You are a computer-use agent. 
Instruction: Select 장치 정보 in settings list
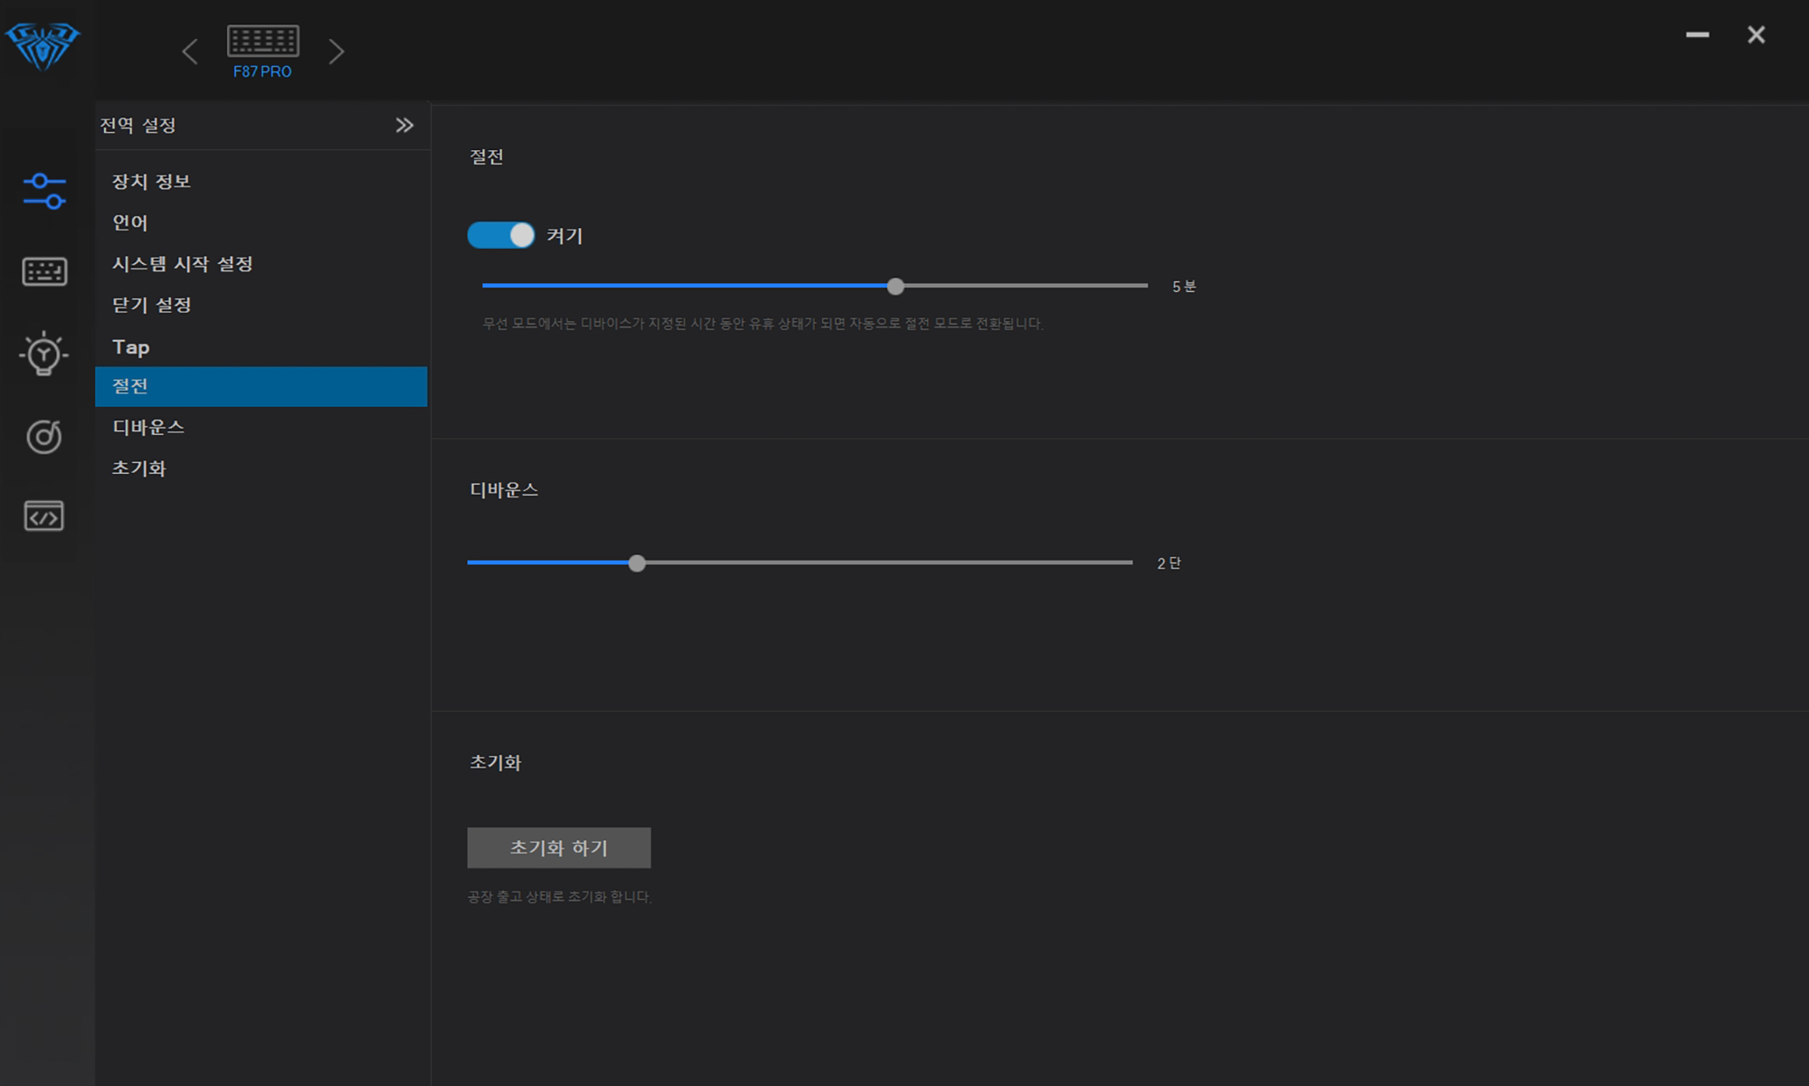[x=151, y=182]
